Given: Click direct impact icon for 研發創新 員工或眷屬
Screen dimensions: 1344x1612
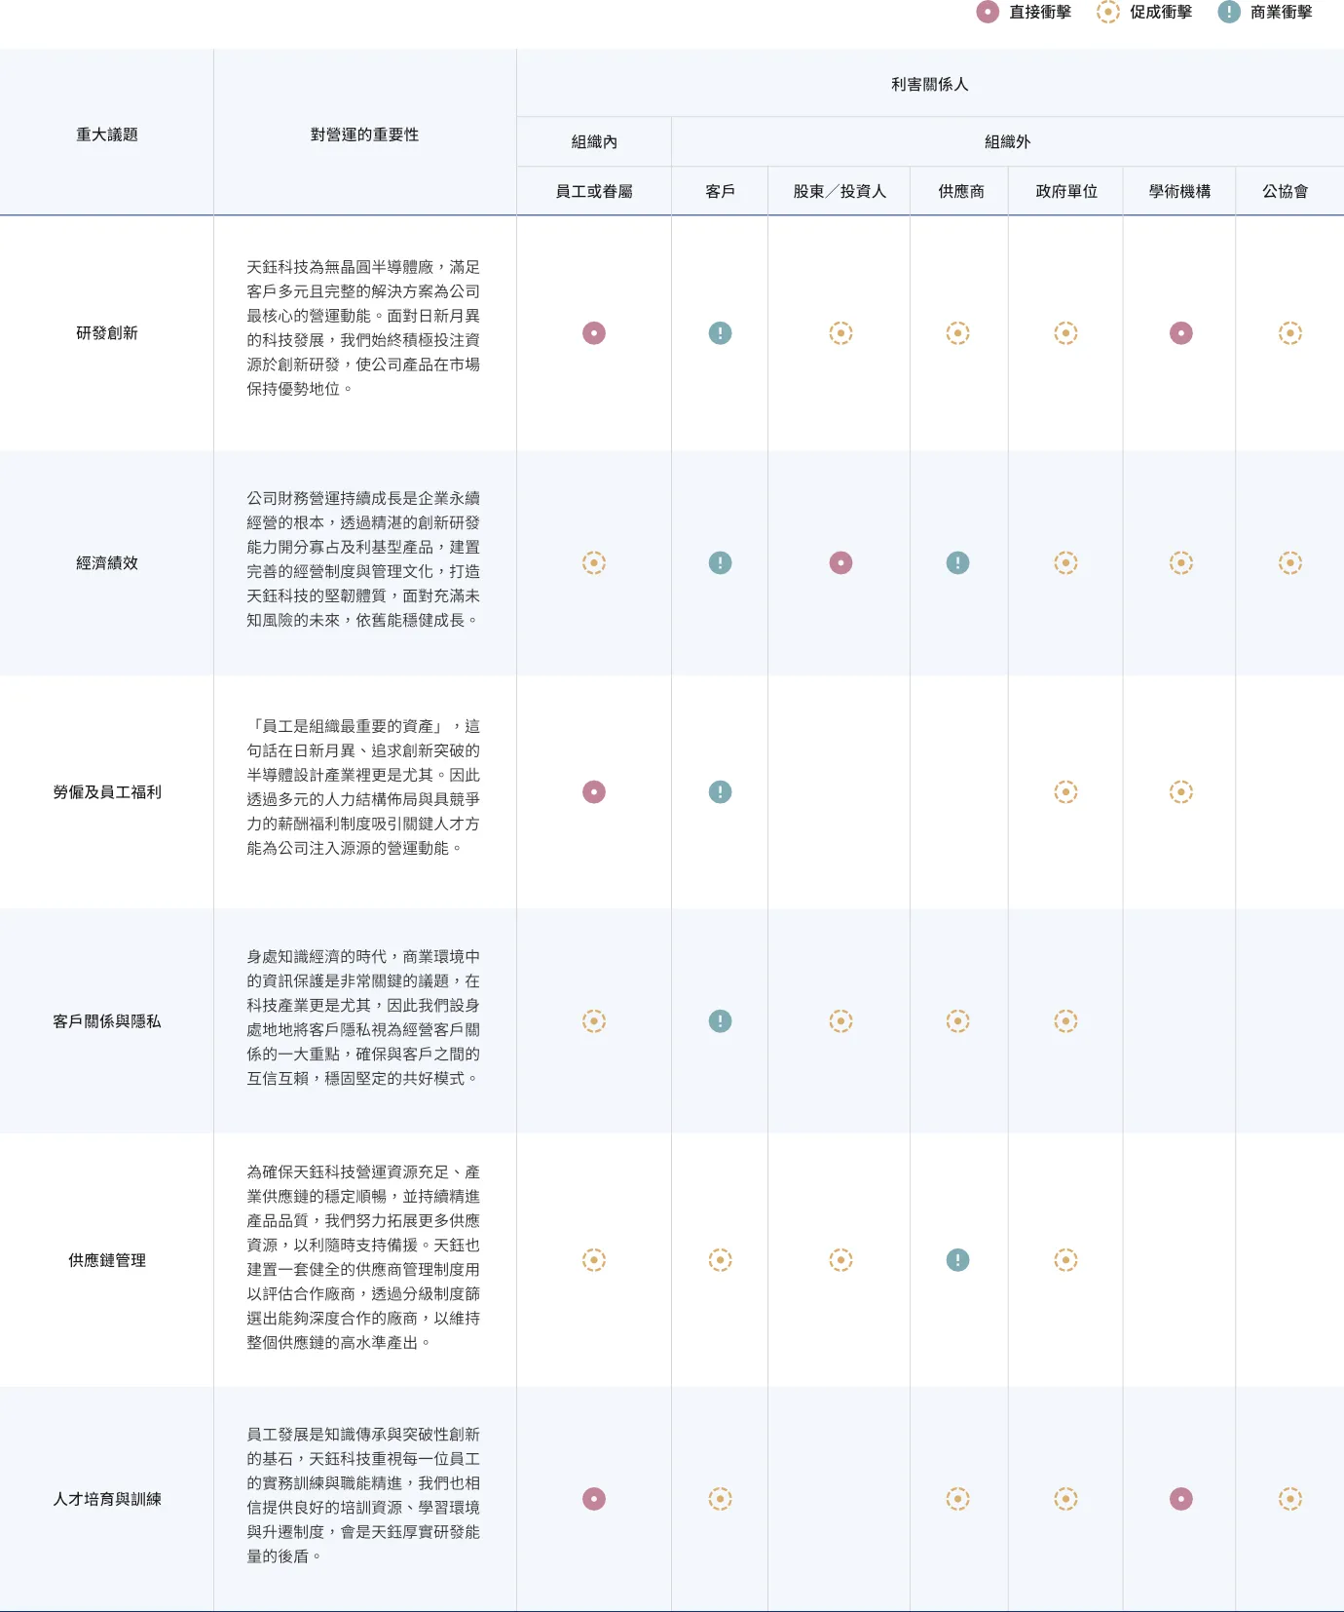Looking at the screenshot, I should pos(594,333).
